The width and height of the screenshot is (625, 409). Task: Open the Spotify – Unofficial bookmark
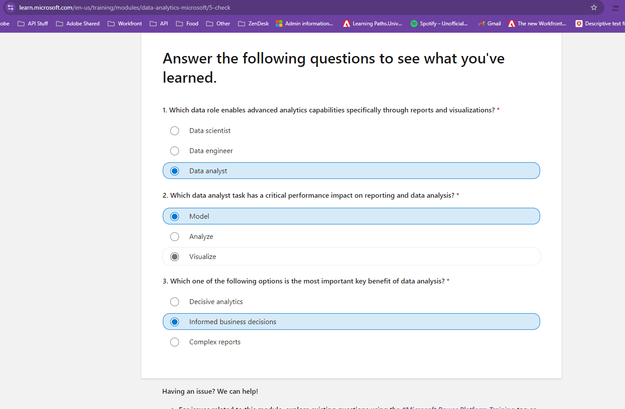[439, 24]
